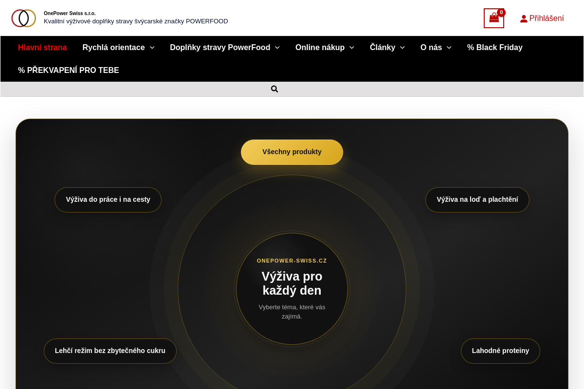584x389 pixels.
Task: Expand the Rychlá orientace chevron
Action: (x=152, y=48)
